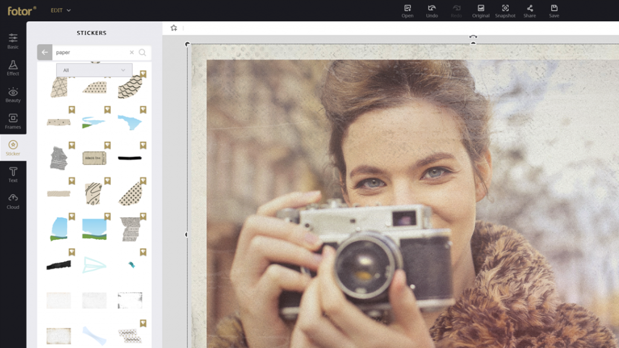Add the wavy pattern paper sticker
This screenshot has height=348, width=619.
(130, 87)
